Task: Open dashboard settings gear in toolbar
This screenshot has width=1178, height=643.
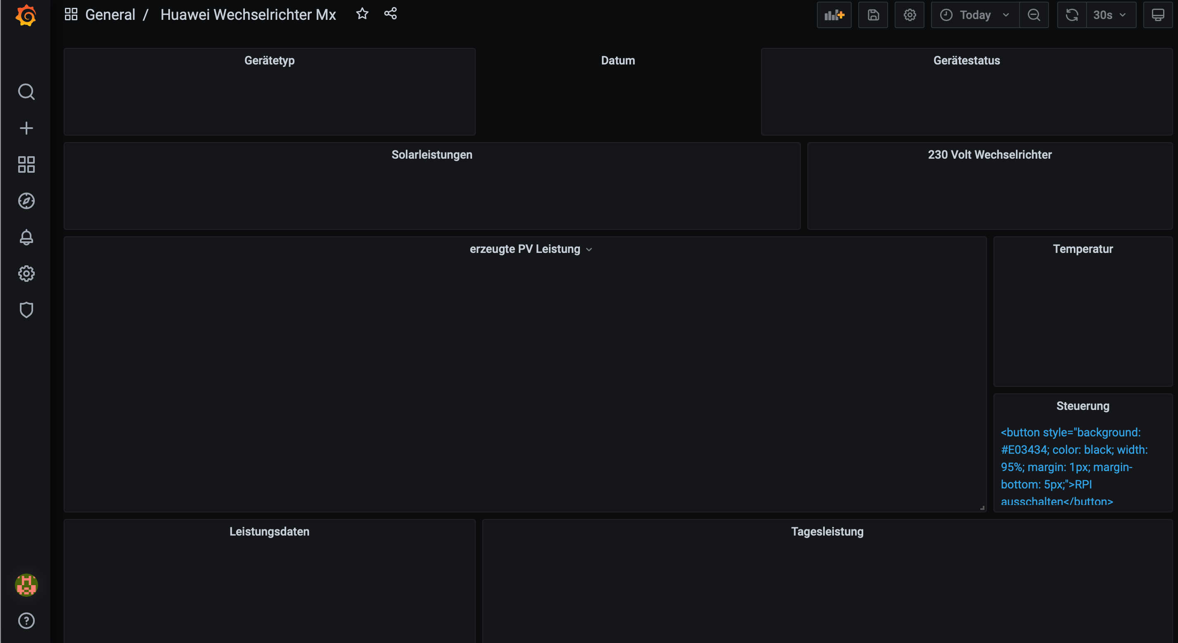Action: (x=909, y=15)
